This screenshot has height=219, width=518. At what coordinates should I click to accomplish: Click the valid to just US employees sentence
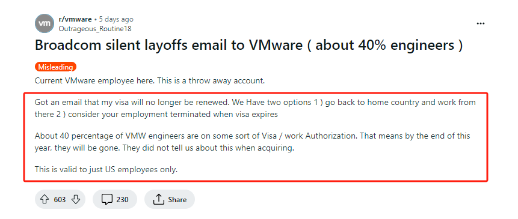click(106, 170)
